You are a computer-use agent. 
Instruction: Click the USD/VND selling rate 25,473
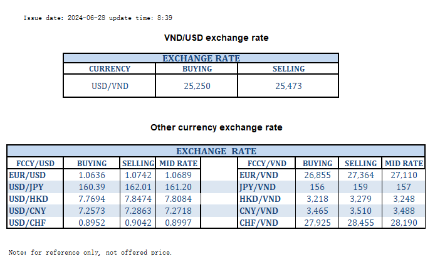pyautogui.click(x=288, y=85)
